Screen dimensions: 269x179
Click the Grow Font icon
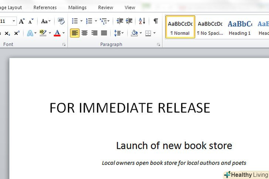click(x=22, y=21)
